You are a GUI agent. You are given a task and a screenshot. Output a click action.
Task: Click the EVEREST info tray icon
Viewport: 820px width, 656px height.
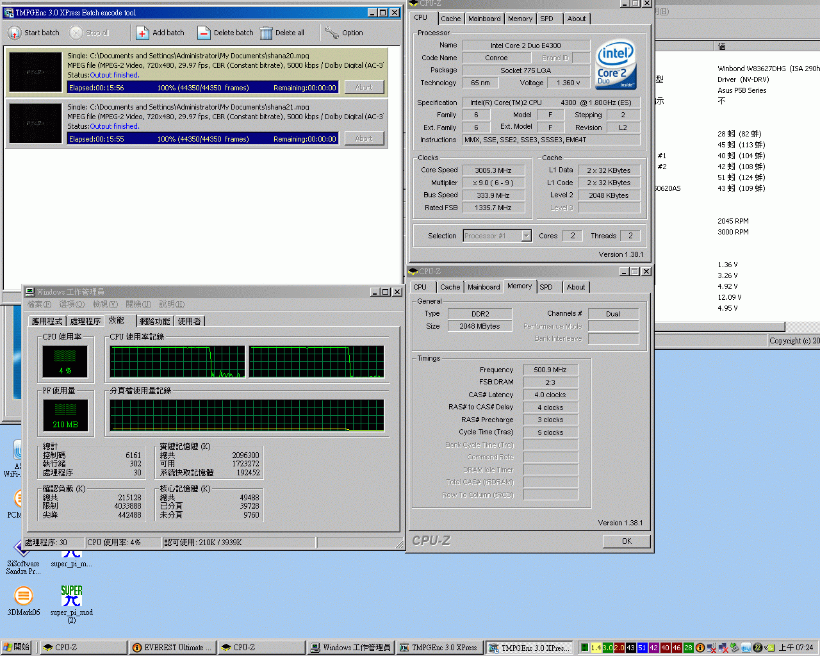pyautogui.click(x=700, y=648)
